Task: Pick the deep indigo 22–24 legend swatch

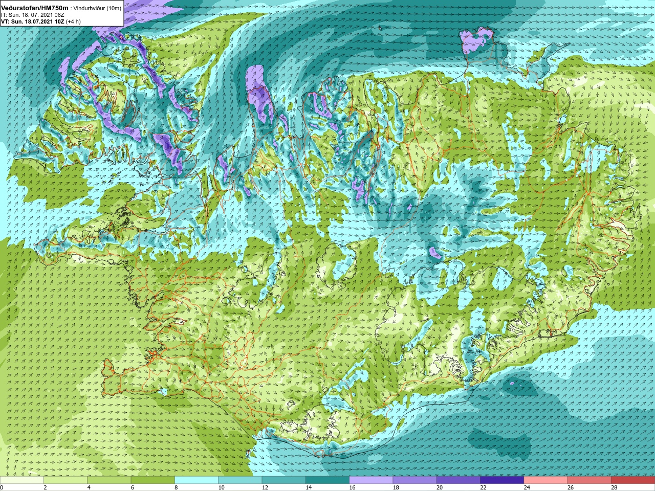Action: 502,480
